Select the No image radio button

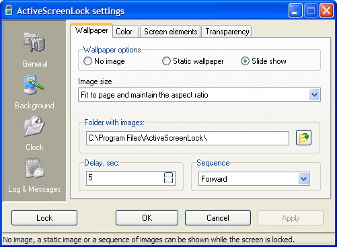pos(87,61)
